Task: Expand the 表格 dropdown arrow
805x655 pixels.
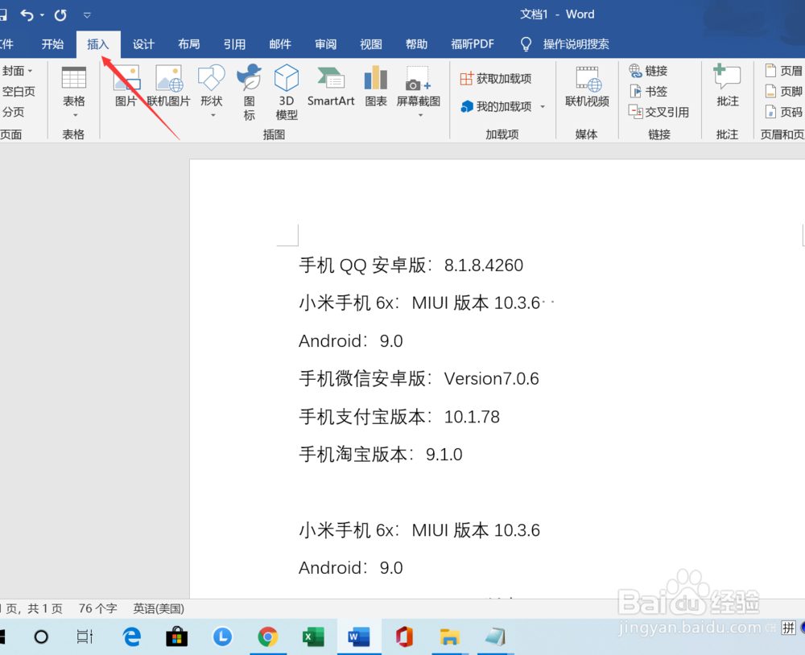Action: [x=76, y=116]
